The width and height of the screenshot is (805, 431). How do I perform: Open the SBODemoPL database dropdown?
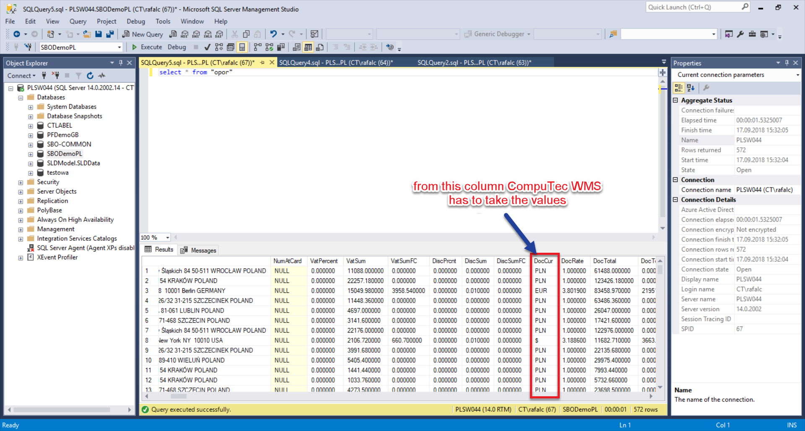pos(119,47)
